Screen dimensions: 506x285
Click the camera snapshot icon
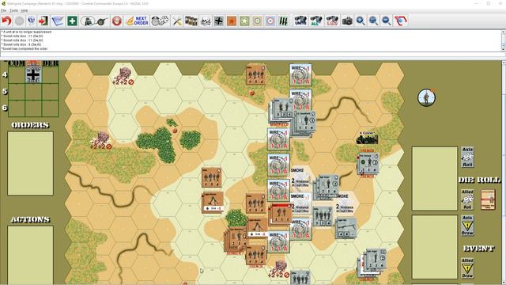click(347, 21)
